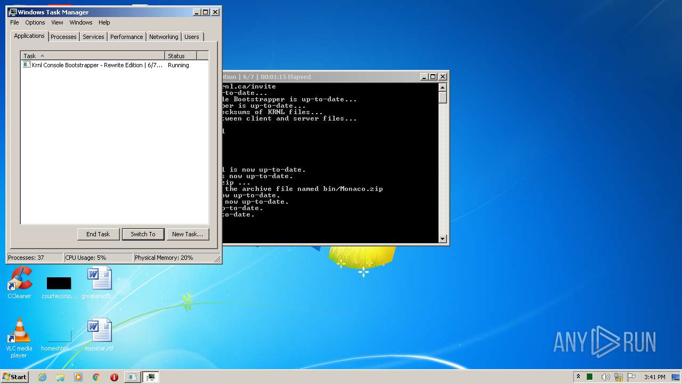The image size is (682, 384).
Task: Open the volume speaker tray icon
Action: click(x=605, y=377)
